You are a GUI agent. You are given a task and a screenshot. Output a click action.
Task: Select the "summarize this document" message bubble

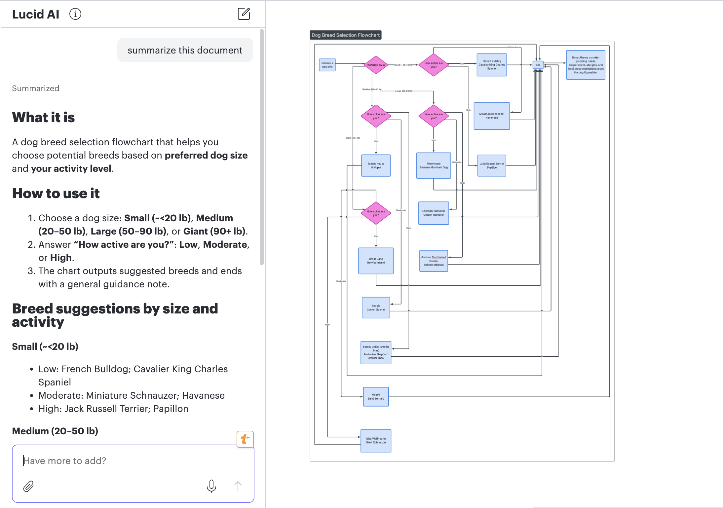[x=185, y=50]
